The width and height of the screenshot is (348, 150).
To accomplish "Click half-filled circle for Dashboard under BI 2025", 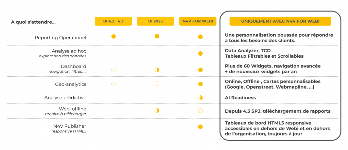I will (157, 70).
